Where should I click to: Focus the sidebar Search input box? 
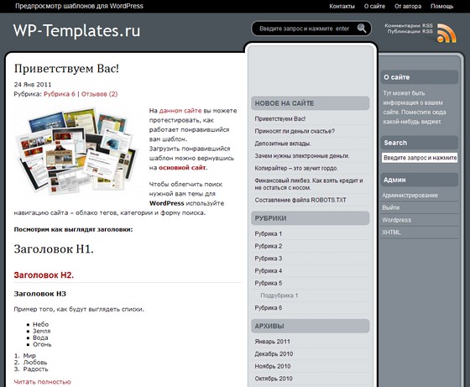click(420, 158)
